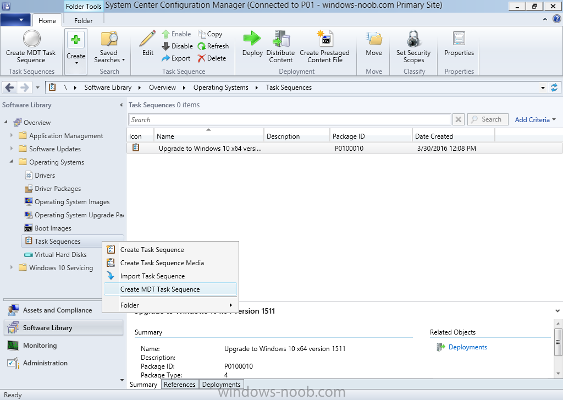
Task: Click Overview in the breadcrumb bar
Action: coord(162,87)
